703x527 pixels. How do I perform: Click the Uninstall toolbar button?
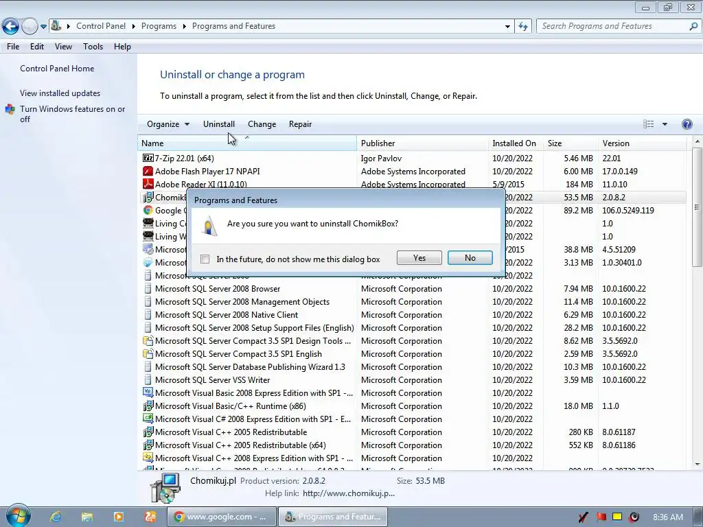[219, 124]
